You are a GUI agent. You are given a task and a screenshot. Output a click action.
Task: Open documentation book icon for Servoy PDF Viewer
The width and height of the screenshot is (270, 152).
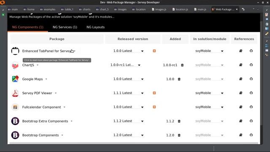[x=241, y=93]
